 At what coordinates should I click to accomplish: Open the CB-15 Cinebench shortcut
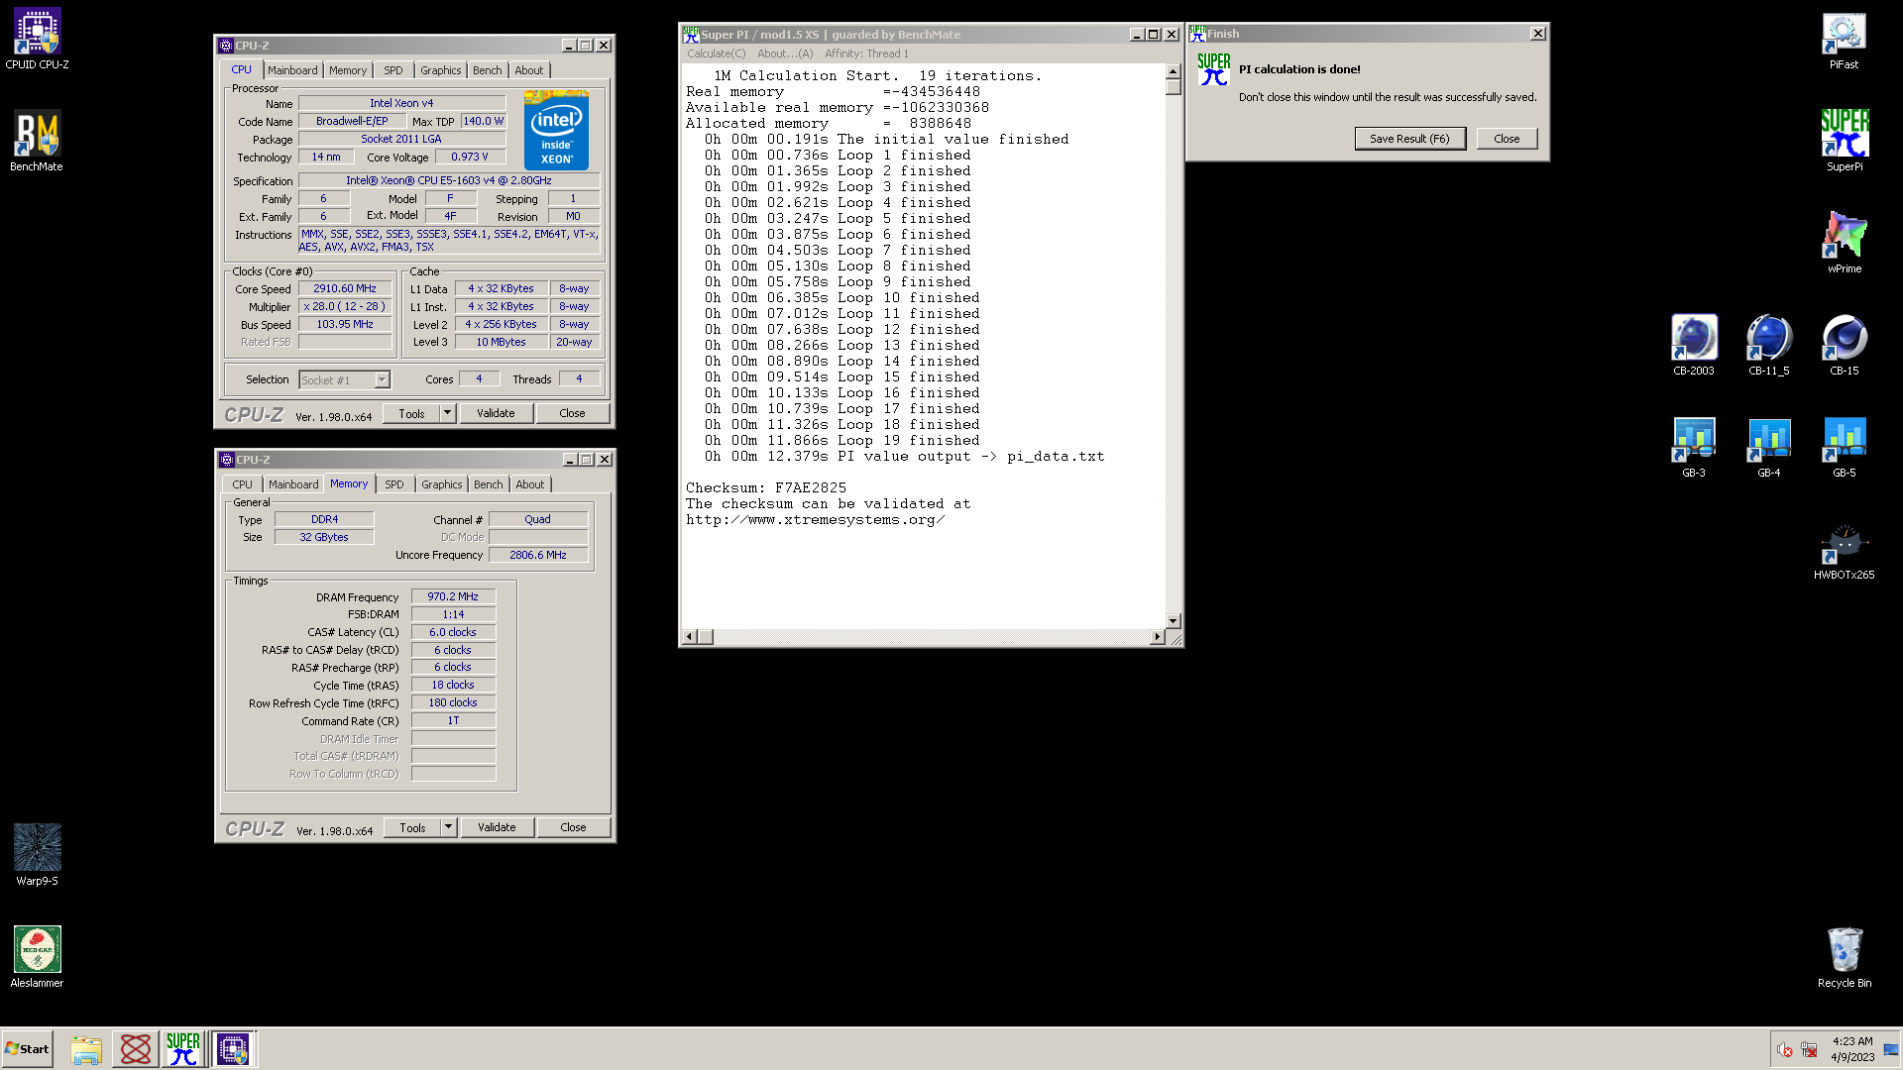pos(1844,345)
